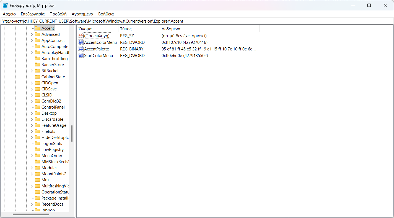Click the CIDOpen folder icon
Screen dimensions: 394x218
click(37, 83)
